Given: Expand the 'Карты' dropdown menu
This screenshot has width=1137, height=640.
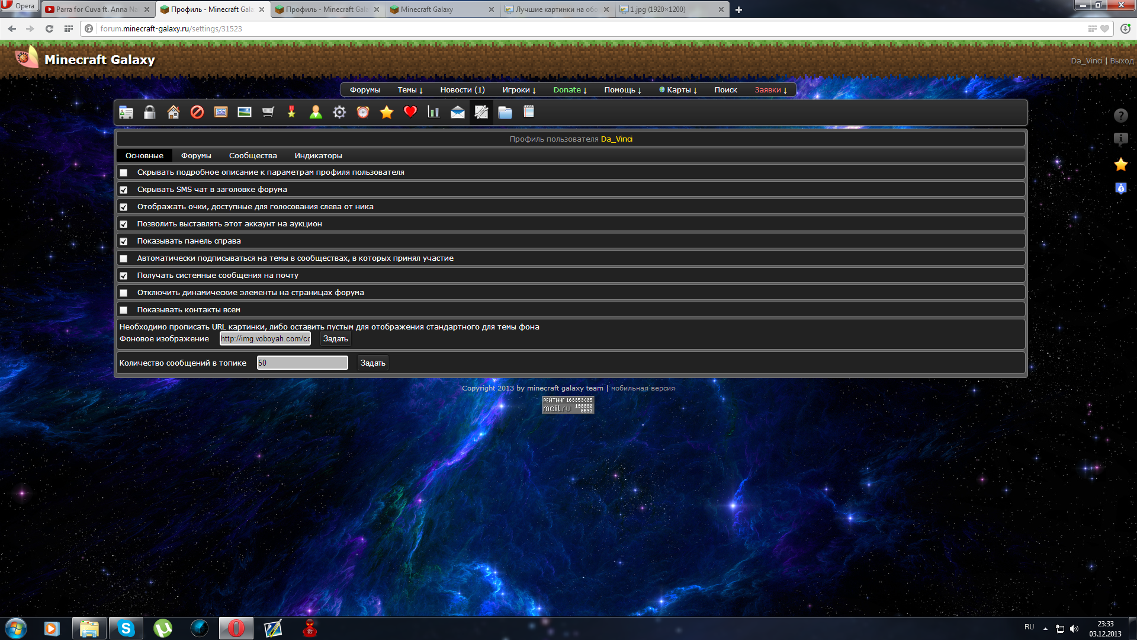Looking at the screenshot, I should 678,90.
